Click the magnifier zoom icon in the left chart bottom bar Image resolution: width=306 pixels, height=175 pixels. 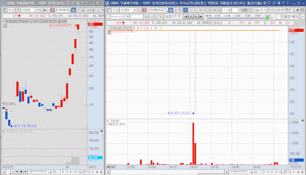point(89,172)
